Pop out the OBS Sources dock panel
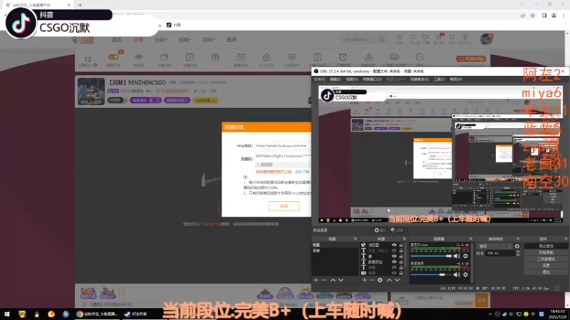Screen dimensions: 570x320 tap(404, 239)
